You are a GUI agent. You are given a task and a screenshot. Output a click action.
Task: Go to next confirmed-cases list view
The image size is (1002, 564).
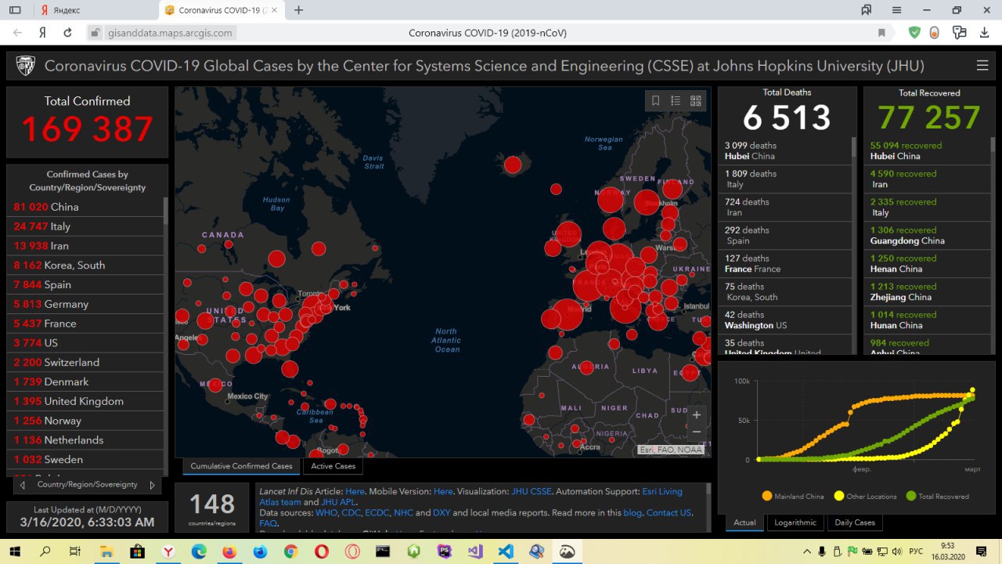tap(152, 486)
